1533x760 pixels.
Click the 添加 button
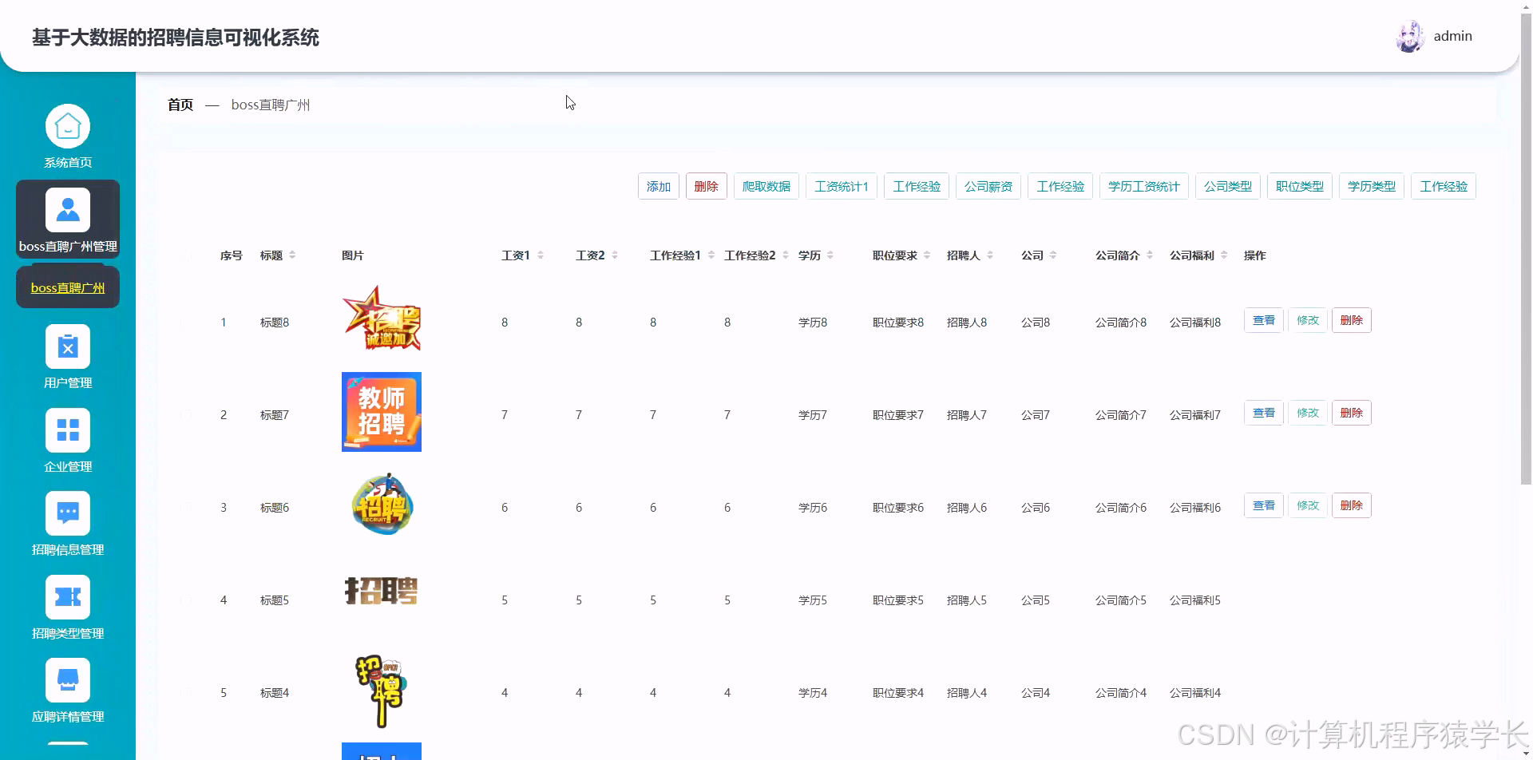click(x=658, y=186)
